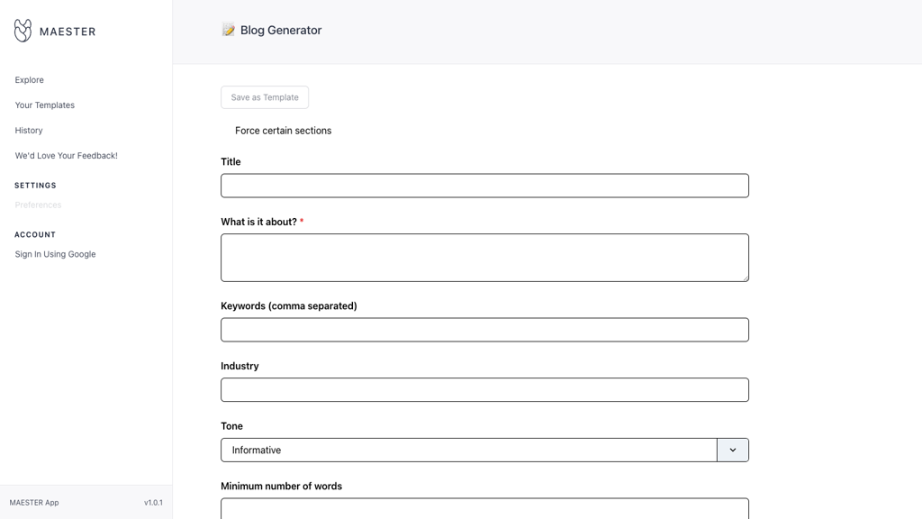Click the Title input field
The width and height of the screenshot is (922, 519).
pyautogui.click(x=484, y=186)
